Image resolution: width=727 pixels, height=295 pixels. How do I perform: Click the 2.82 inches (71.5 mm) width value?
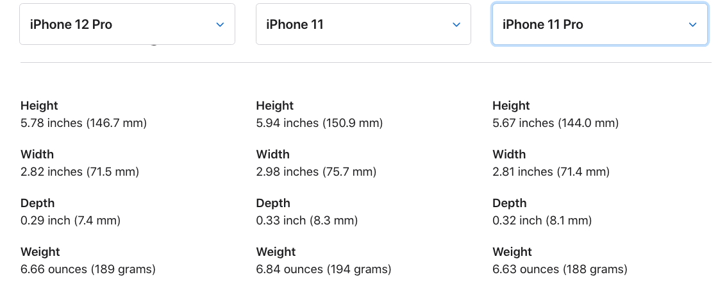[x=79, y=172]
